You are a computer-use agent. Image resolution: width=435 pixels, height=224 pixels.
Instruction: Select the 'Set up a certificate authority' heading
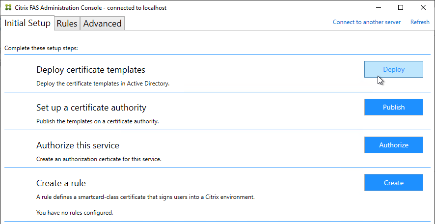click(x=91, y=108)
